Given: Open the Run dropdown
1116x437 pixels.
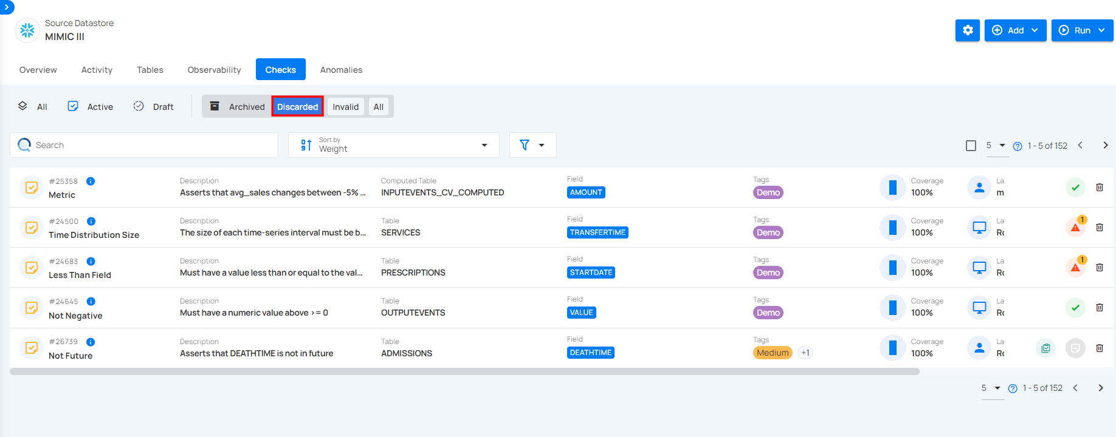Looking at the screenshot, I should pos(1082,30).
